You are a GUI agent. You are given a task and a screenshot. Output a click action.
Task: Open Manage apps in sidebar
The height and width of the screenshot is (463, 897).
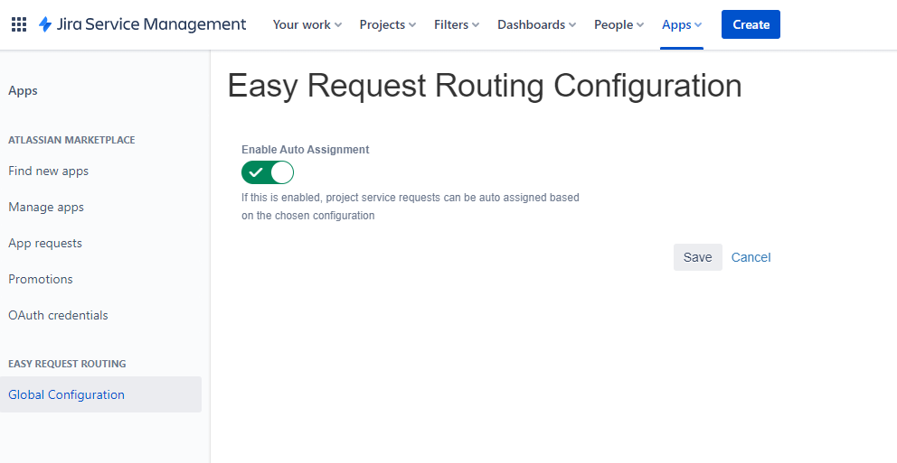point(46,208)
